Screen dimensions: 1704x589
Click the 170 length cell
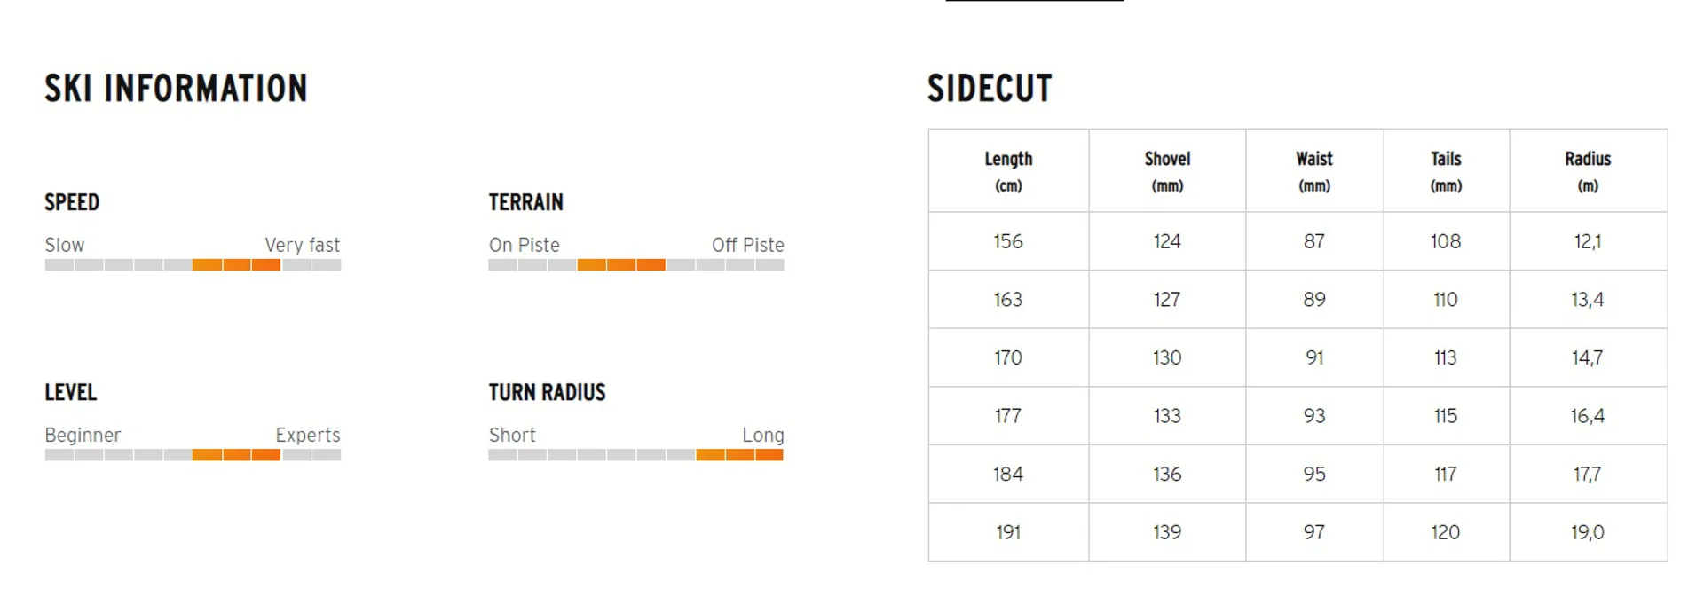(x=1008, y=357)
